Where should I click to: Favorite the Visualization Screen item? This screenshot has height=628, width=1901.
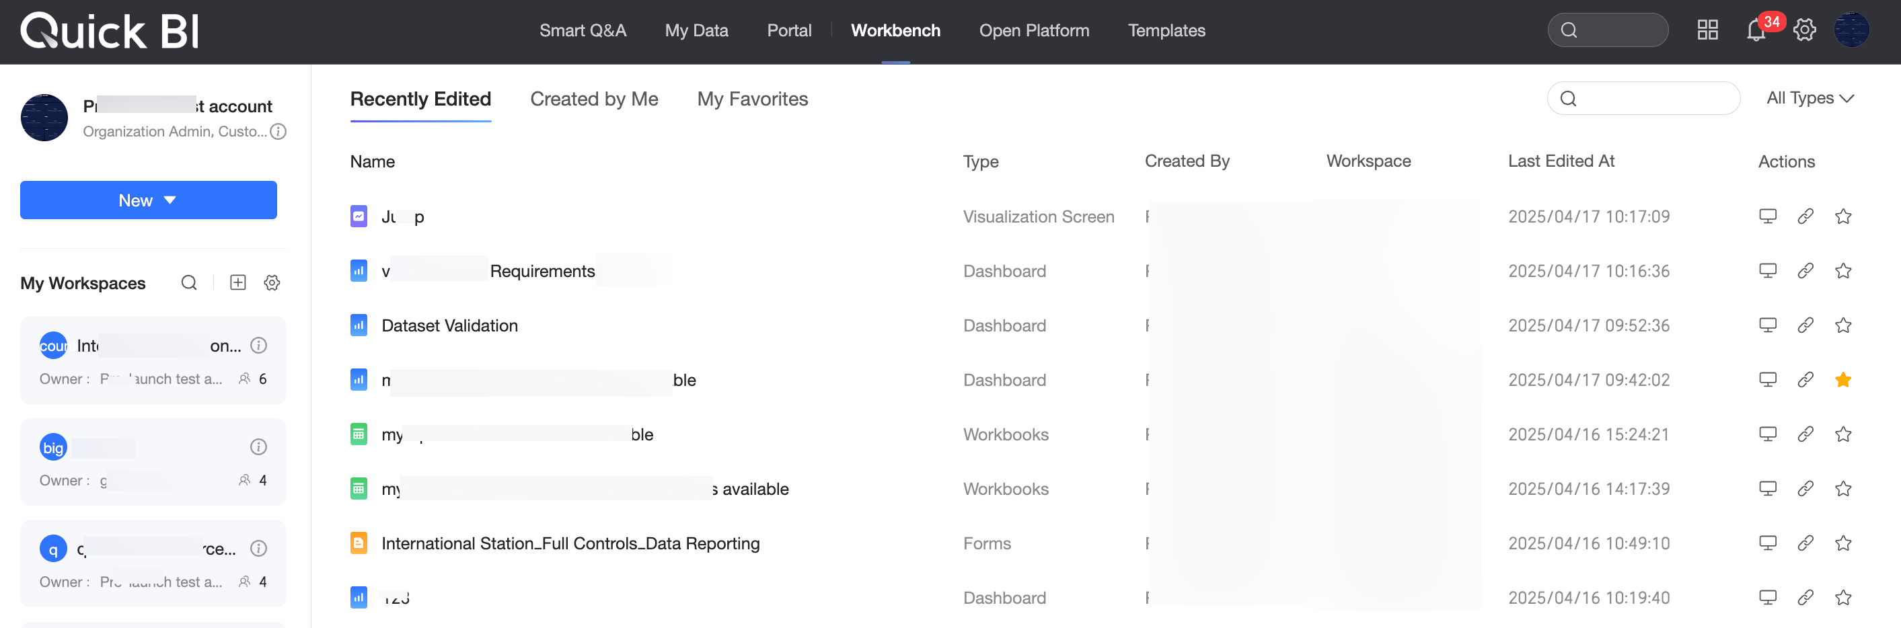click(x=1842, y=217)
